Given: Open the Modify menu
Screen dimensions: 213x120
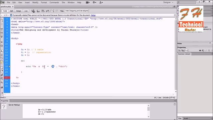Looking at the screenshot, I should 35,2.
